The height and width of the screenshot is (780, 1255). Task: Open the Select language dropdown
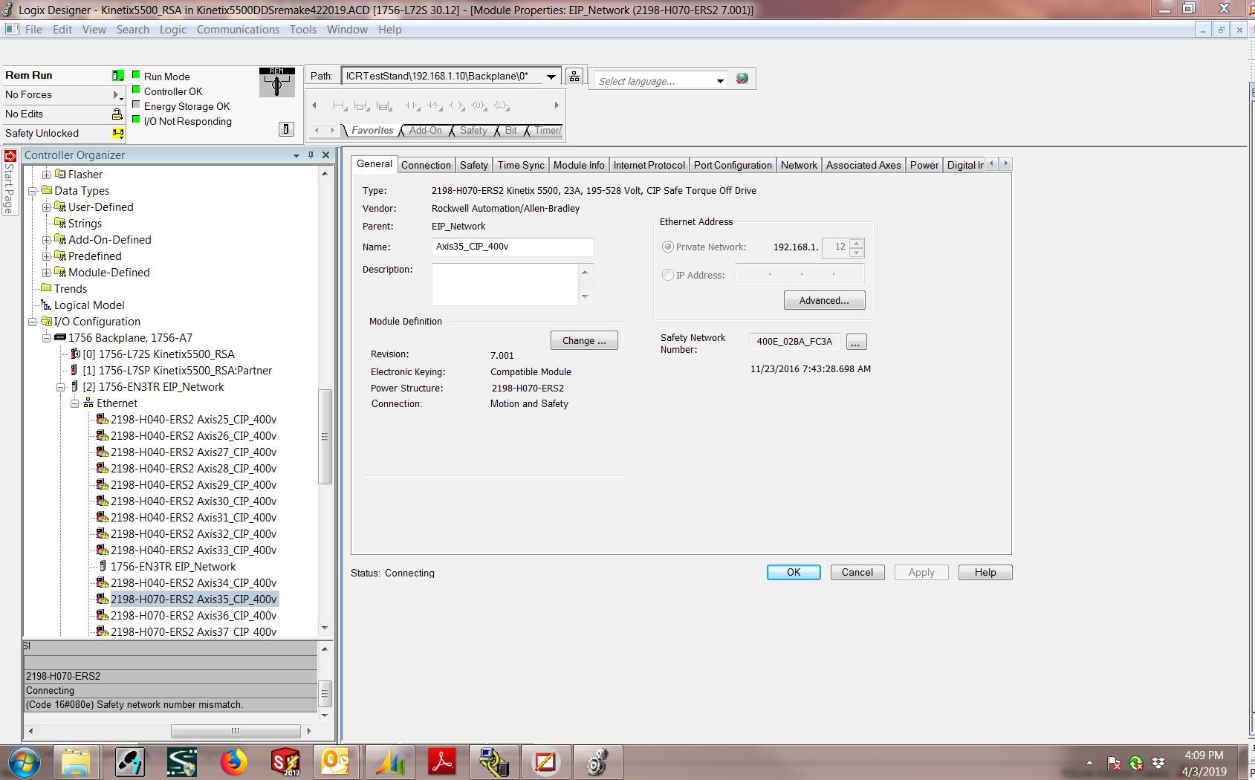[720, 80]
